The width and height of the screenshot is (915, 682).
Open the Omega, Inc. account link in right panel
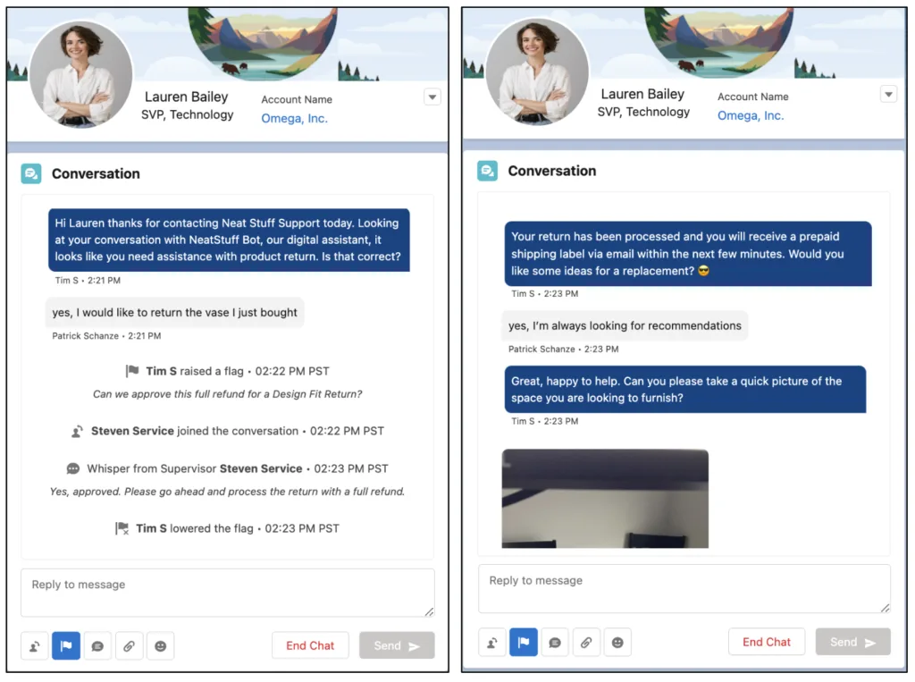click(x=751, y=115)
